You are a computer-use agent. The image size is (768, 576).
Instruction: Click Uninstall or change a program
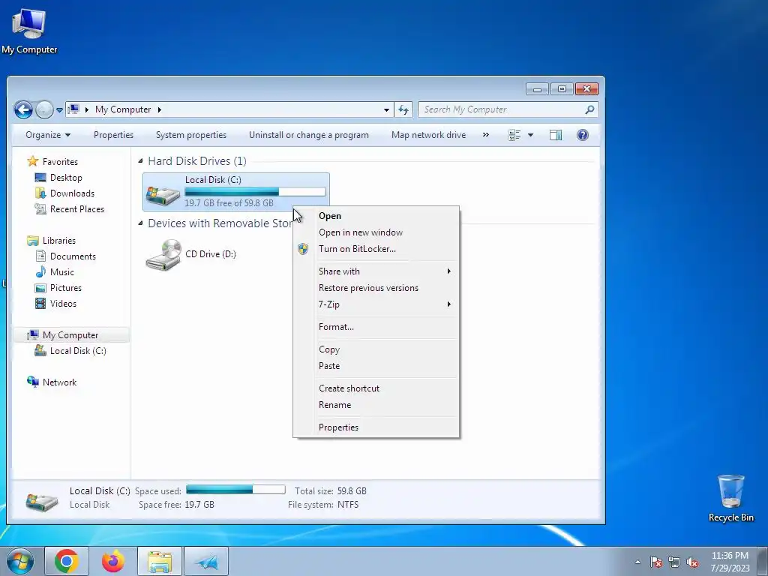pyautogui.click(x=308, y=135)
